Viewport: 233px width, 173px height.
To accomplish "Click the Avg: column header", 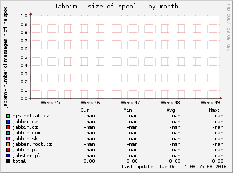I will click(171, 110).
